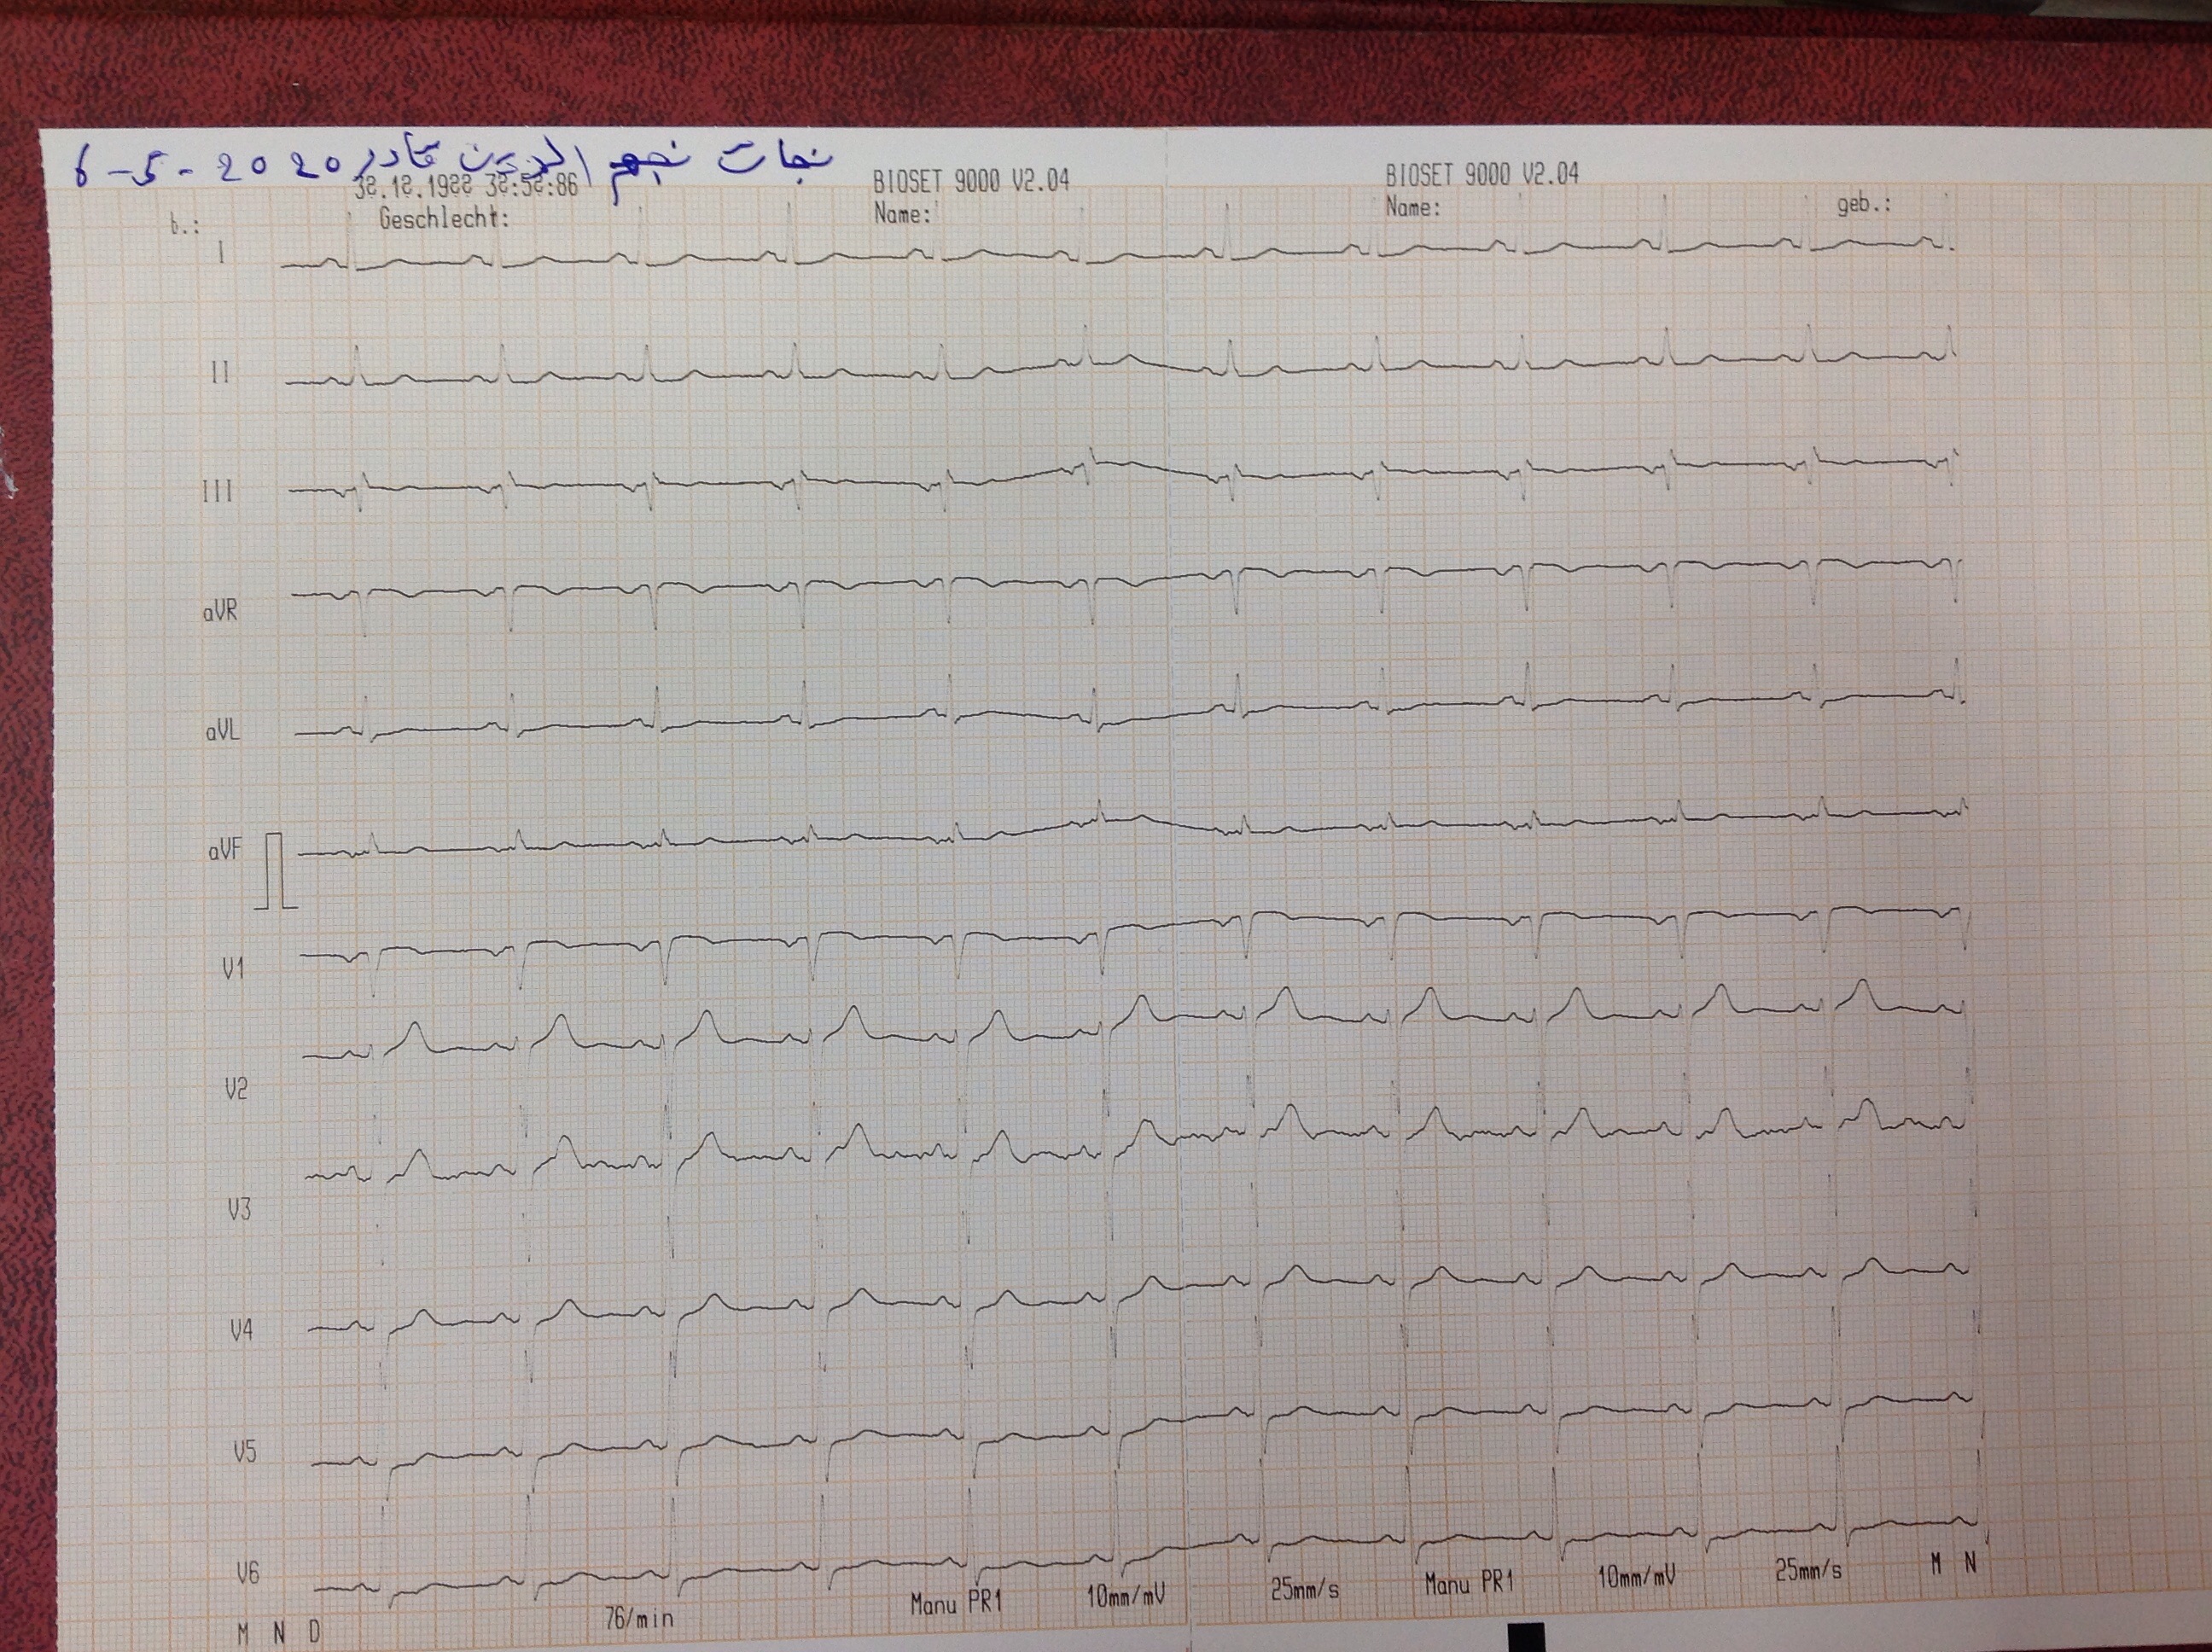Click the aVL lead label
The height and width of the screenshot is (1652, 2212).
(x=222, y=731)
